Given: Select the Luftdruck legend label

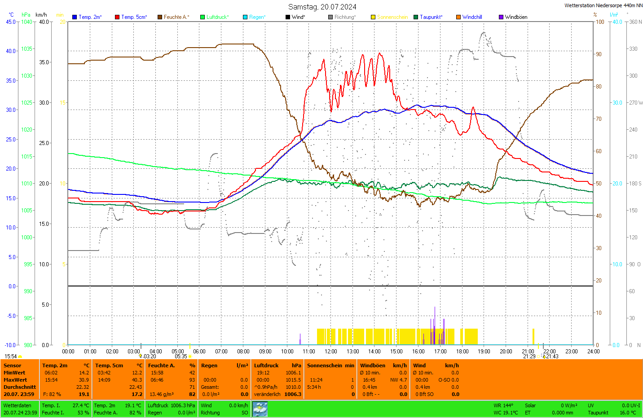Looking at the screenshot, I should click(x=217, y=17).
